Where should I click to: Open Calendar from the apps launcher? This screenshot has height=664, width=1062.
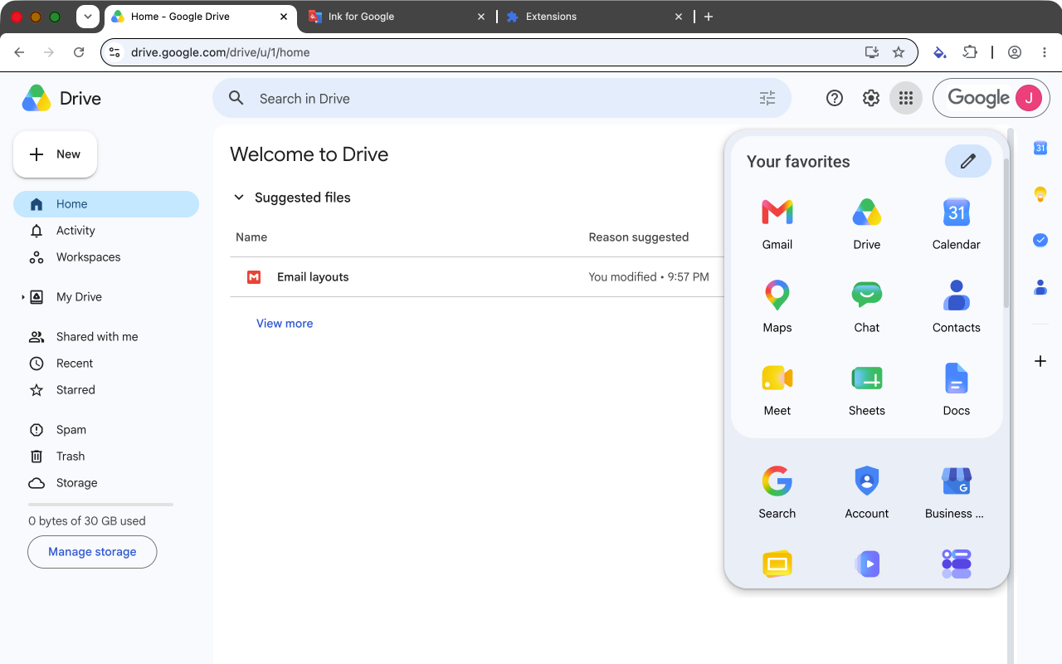[957, 224]
